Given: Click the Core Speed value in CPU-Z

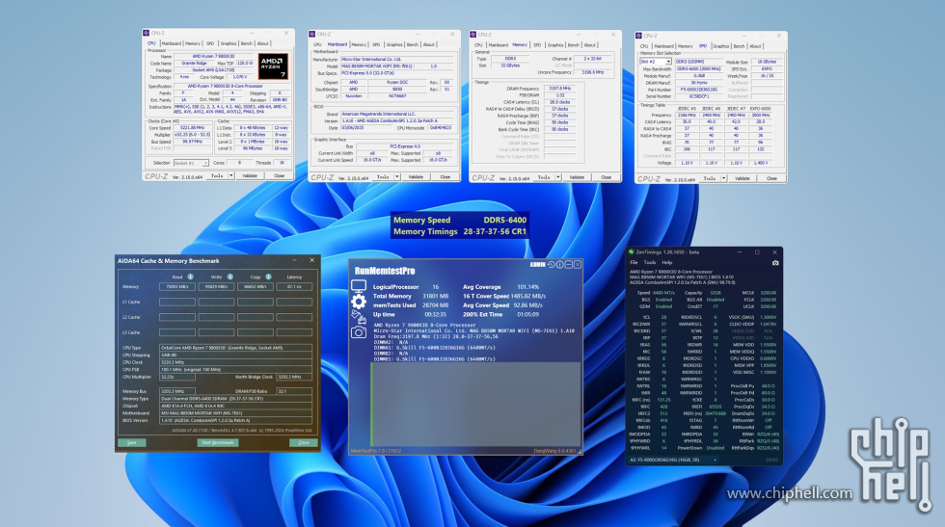Looking at the screenshot, I should [x=193, y=128].
